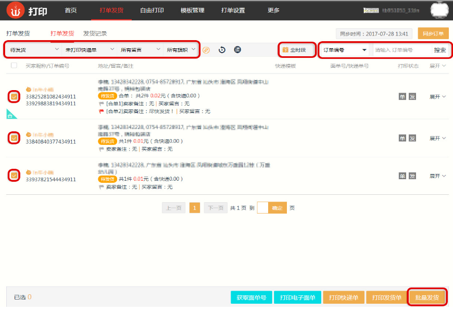Screen dimensions: 453x311
Task: Select the red 打单发货 sub-tab
Action: point(62,33)
